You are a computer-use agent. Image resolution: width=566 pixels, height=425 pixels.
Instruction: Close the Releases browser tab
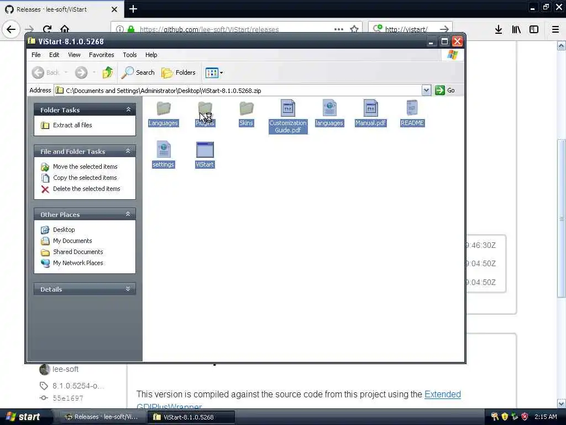[x=114, y=9]
